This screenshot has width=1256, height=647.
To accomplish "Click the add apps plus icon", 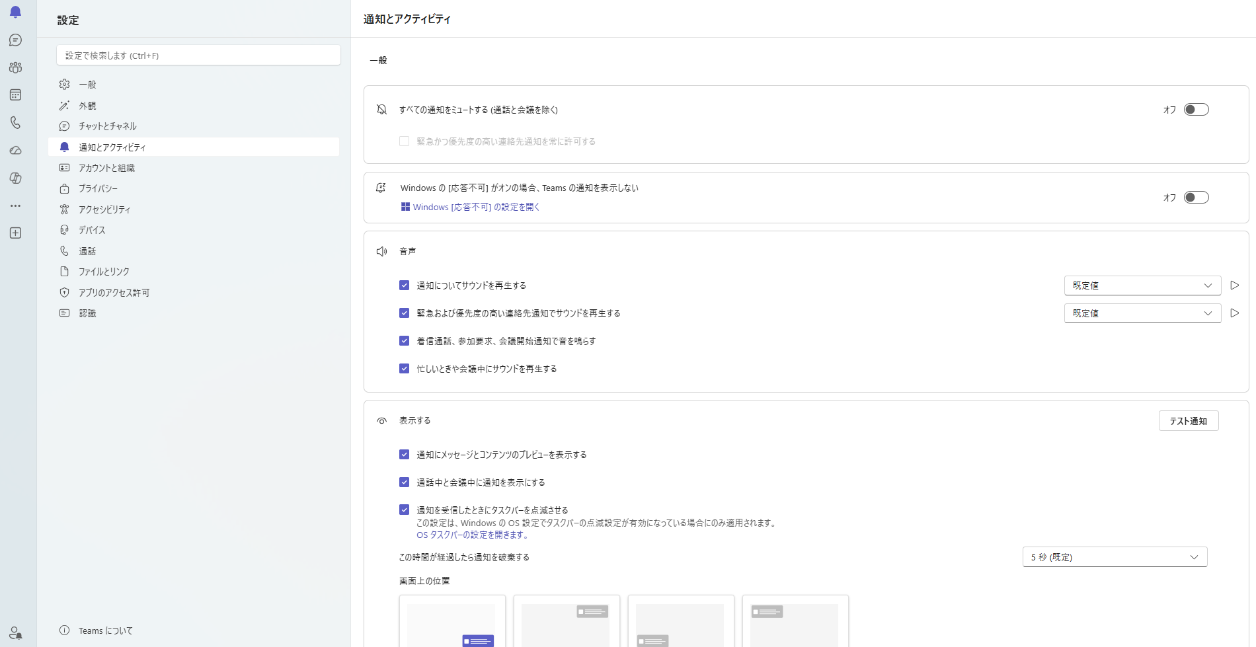I will point(15,233).
